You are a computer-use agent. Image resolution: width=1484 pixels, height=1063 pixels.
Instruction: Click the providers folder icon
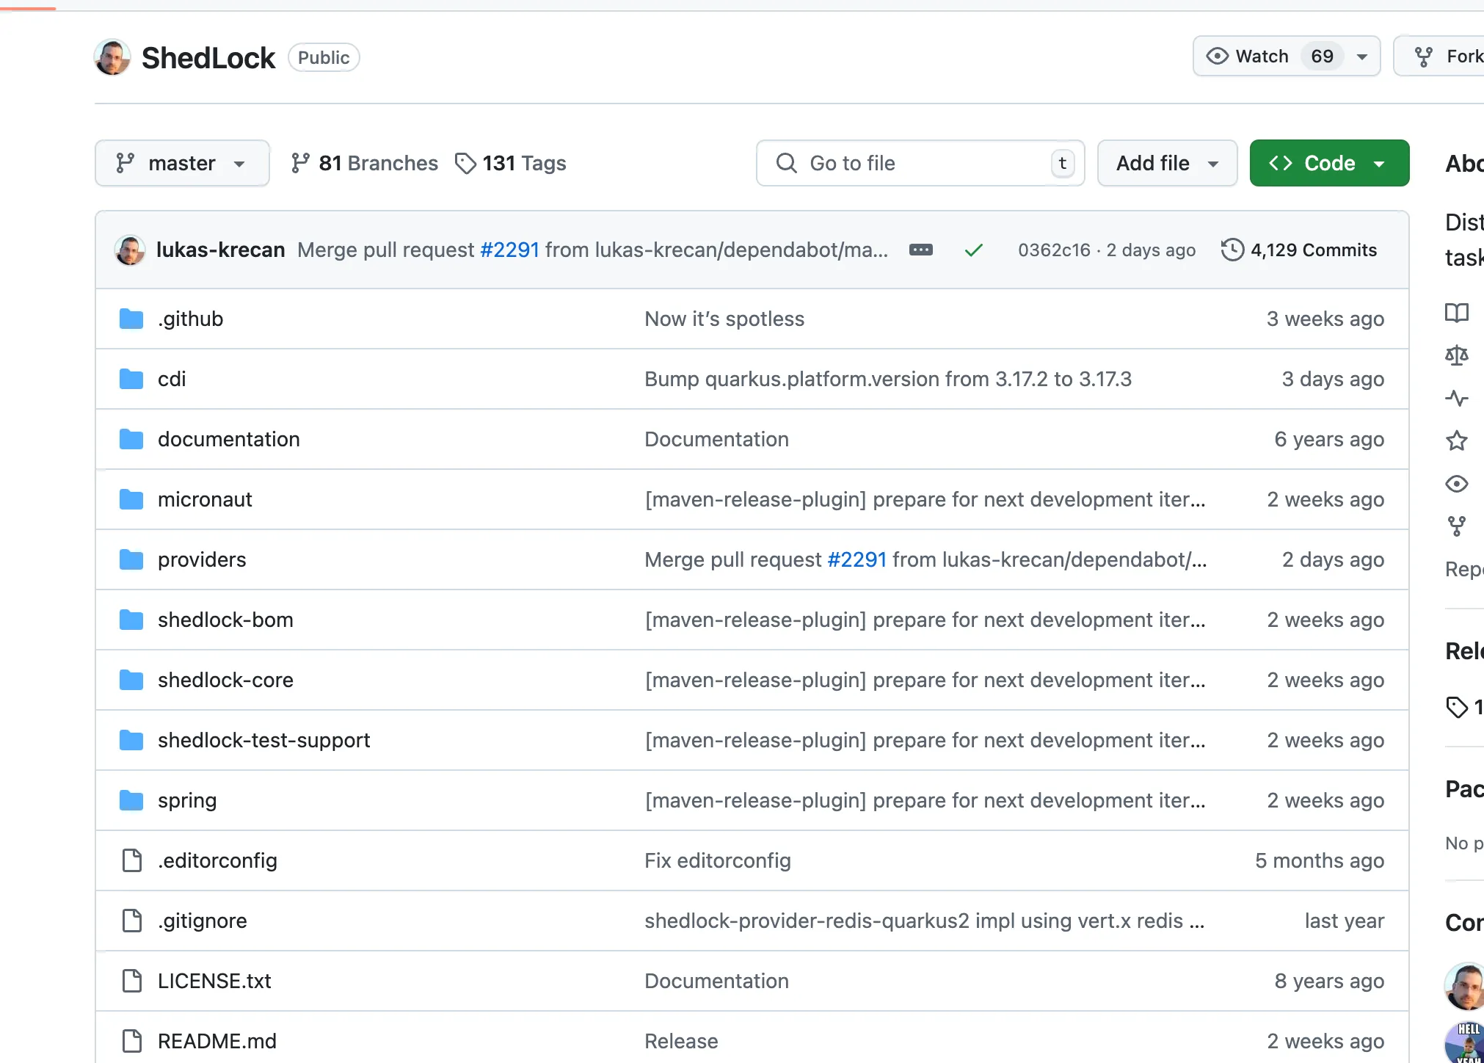tap(131, 559)
